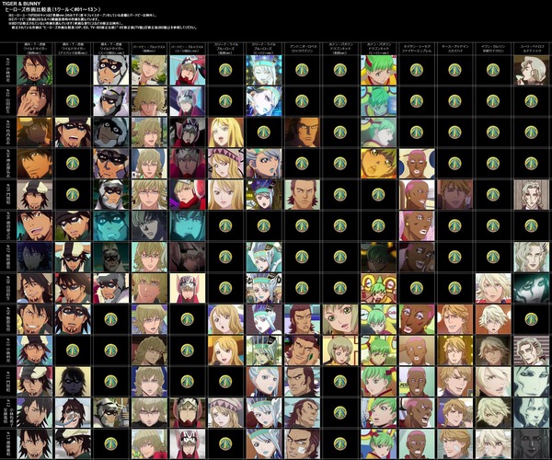Open the row #01 unmasked Kotetsu thumbnail
The height and width of the screenshot is (460, 552).
click(x=35, y=70)
